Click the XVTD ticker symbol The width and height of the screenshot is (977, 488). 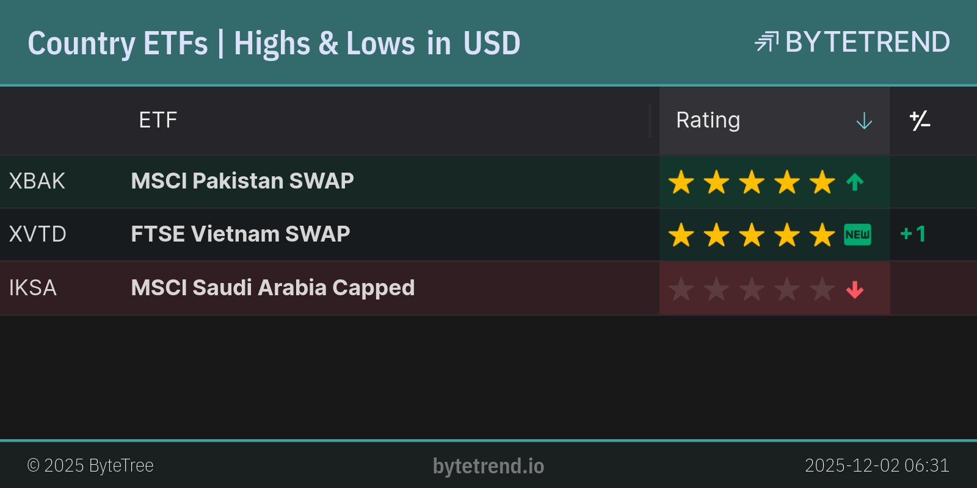coord(37,234)
